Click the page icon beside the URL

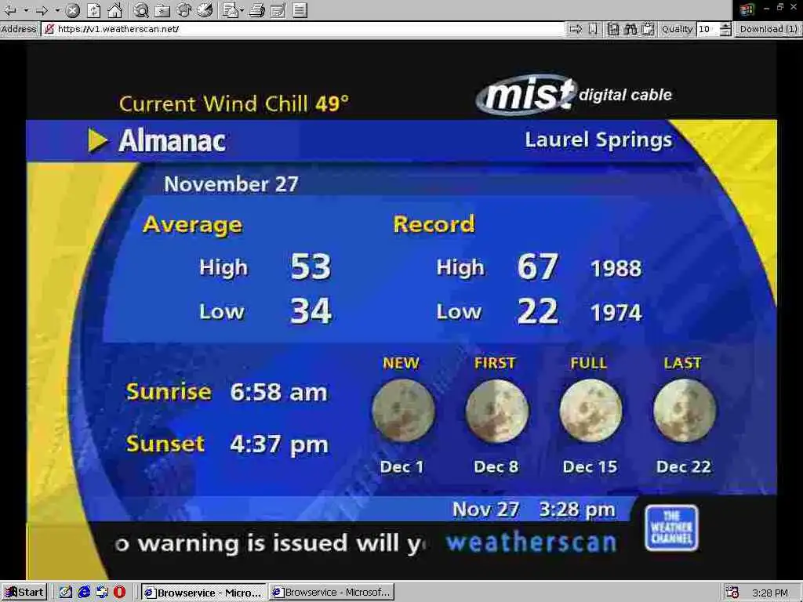(49, 29)
